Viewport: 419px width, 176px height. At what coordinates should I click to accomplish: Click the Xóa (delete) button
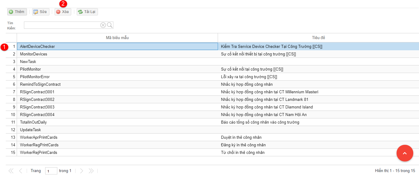(x=63, y=12)
